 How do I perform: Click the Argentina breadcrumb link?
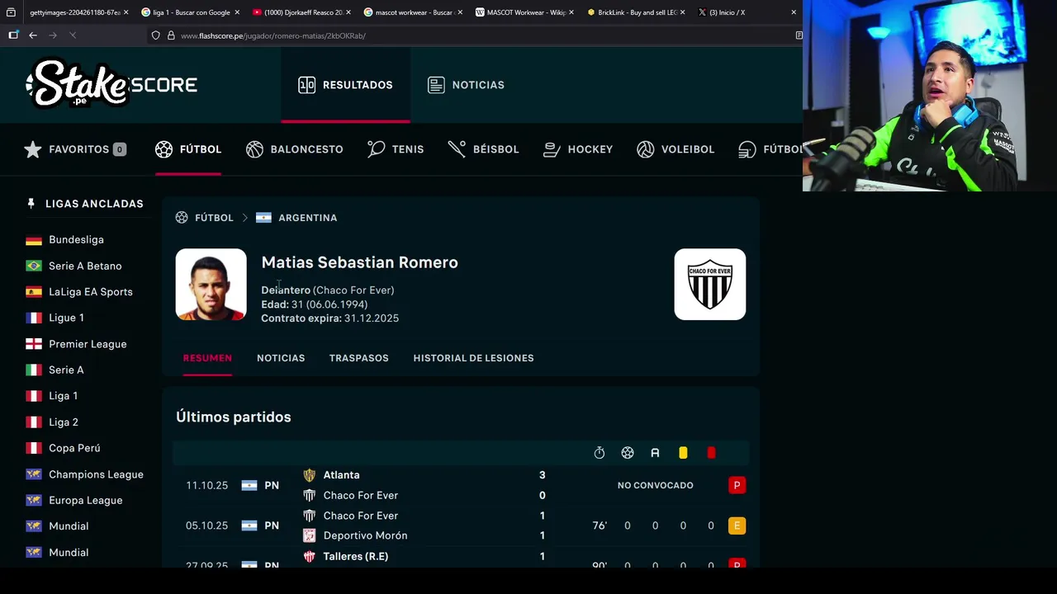click(307, 218)
